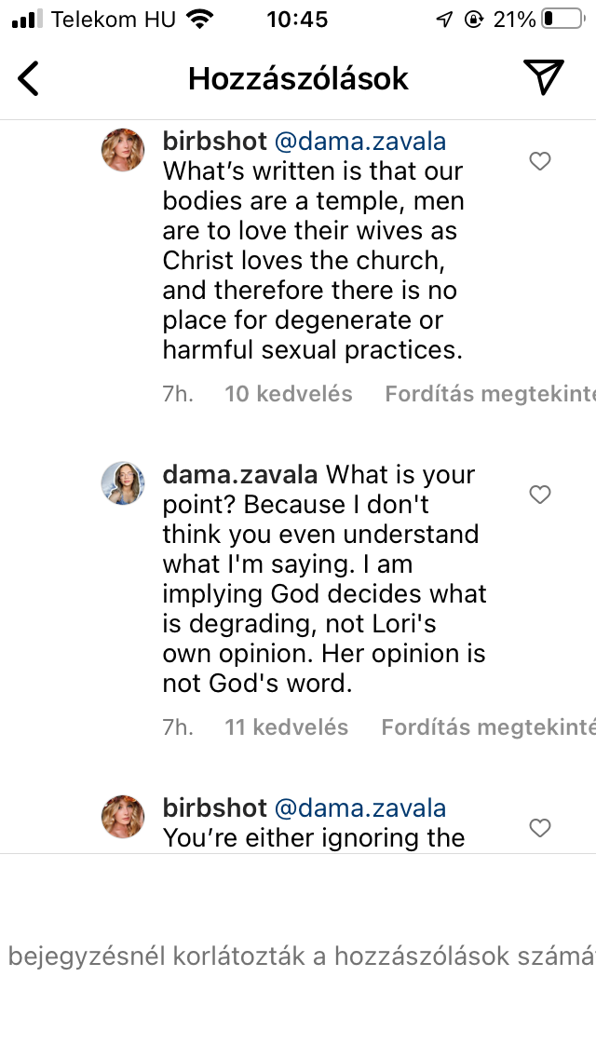Screen dimensions: 596x1058
Task: Tap the back arrow icon
Action: tap(29, 79)
